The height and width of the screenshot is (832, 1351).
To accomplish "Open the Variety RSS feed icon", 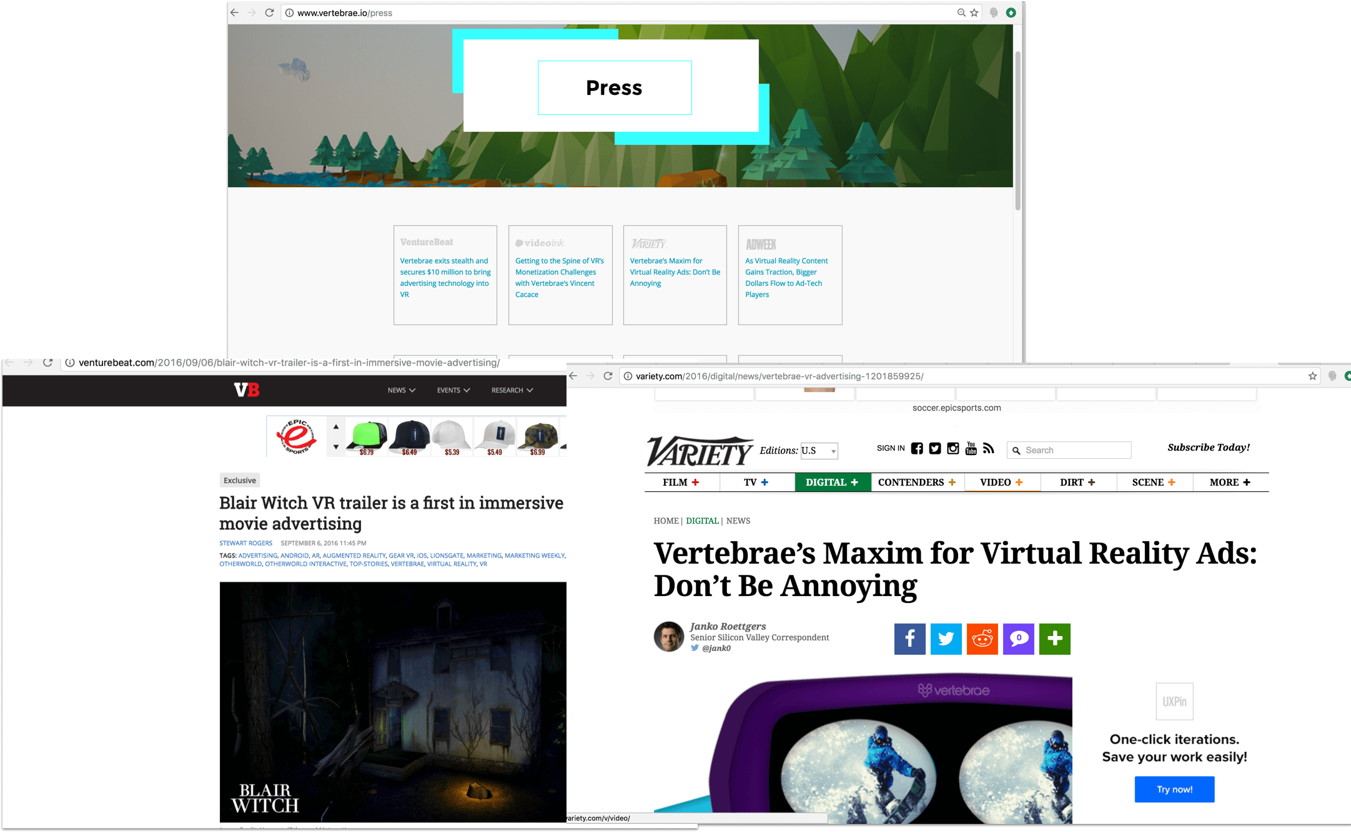I will (x=988, y=448).
